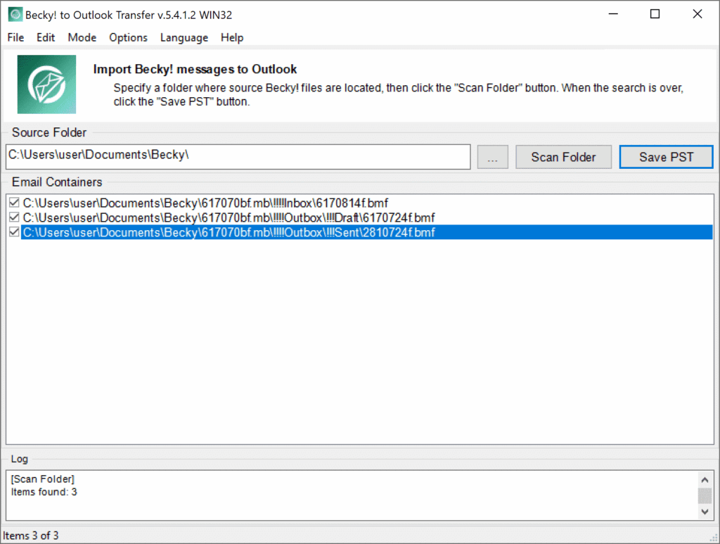Click the Source Folder path input field
Screen dimensions: 720x544
pos(238,157)
